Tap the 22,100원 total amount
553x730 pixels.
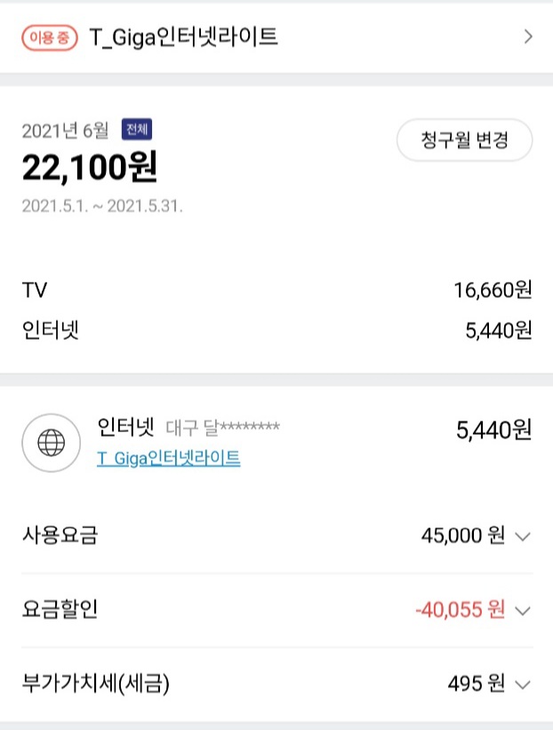89,166
